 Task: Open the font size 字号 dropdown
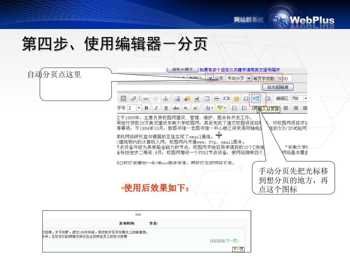click(134, 108)
